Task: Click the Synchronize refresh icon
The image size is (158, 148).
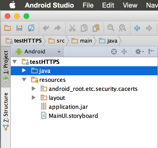Action: point(31,28)
